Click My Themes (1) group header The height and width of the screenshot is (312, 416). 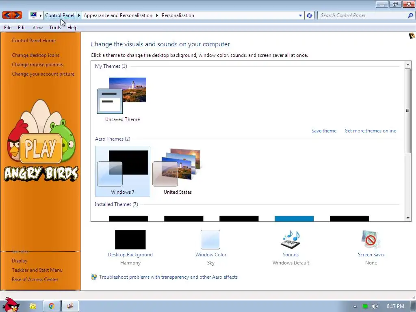(111, 66)
